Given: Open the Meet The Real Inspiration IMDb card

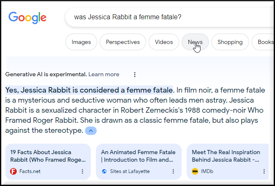Looking at the screenshot, I should [x=228, y=156].
